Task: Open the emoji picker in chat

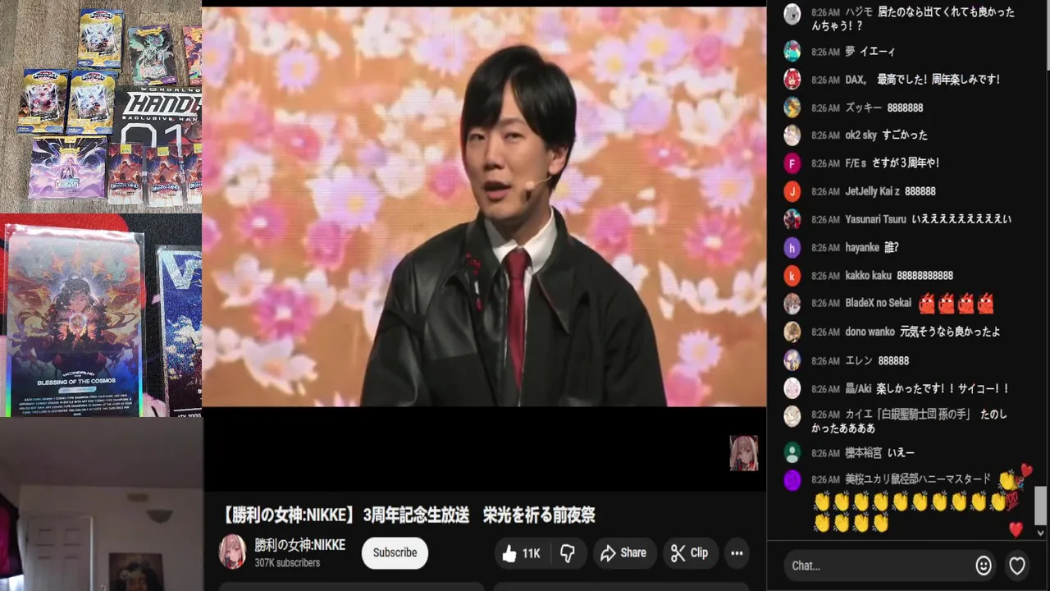Action: tap(984, 566)
